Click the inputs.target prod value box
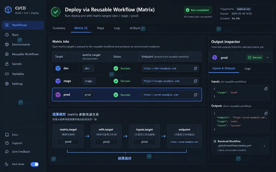This screenshot has width=276, height=172. [x=144, y=142]
